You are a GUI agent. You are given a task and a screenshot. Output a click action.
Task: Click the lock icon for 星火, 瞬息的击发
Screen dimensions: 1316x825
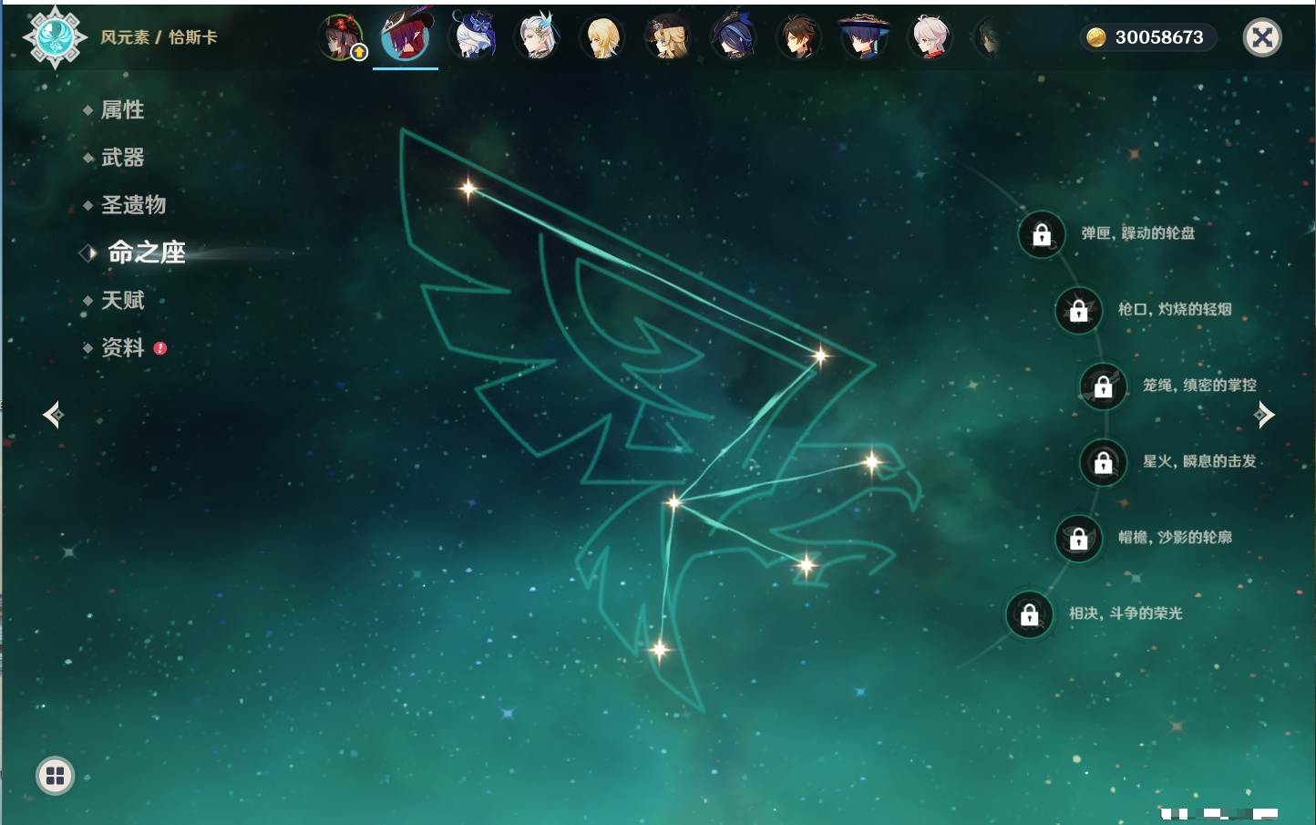(x=1104, y=462)
